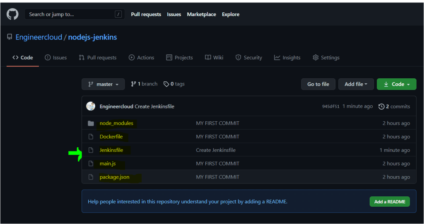424x224 pixels.
Task: Open the Dockerfile file
Action: [111, 137]
